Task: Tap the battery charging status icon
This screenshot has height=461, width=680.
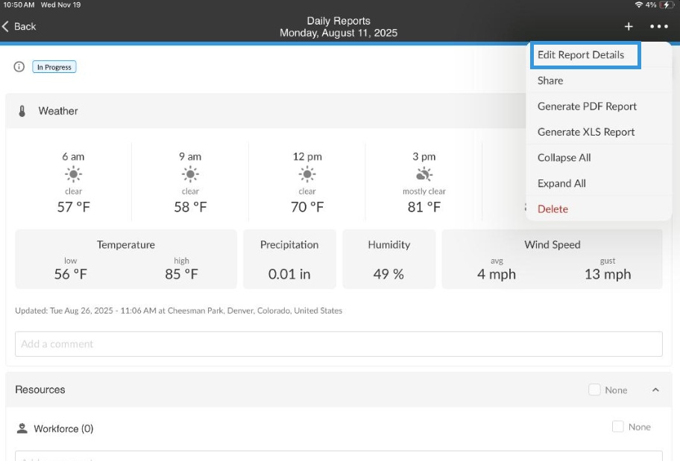Action: tap(666, 4)
